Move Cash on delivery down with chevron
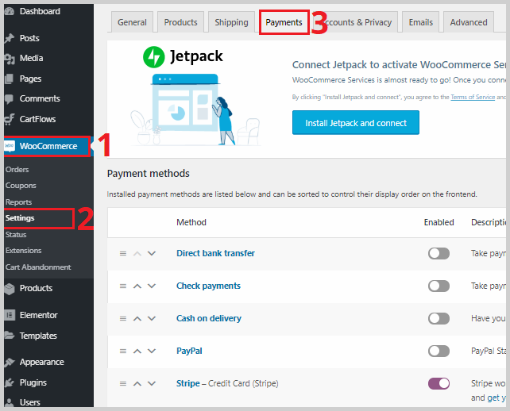This screenshot has height=411, width=510. [152, 318]
